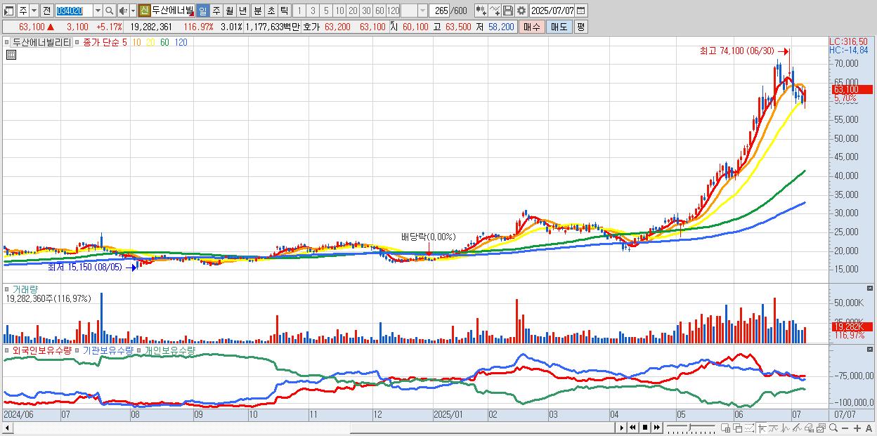Viewport: 877px width, 436px height.
Task: Click the overlapping squares icon in bottom toolbar
Action: 738,428
